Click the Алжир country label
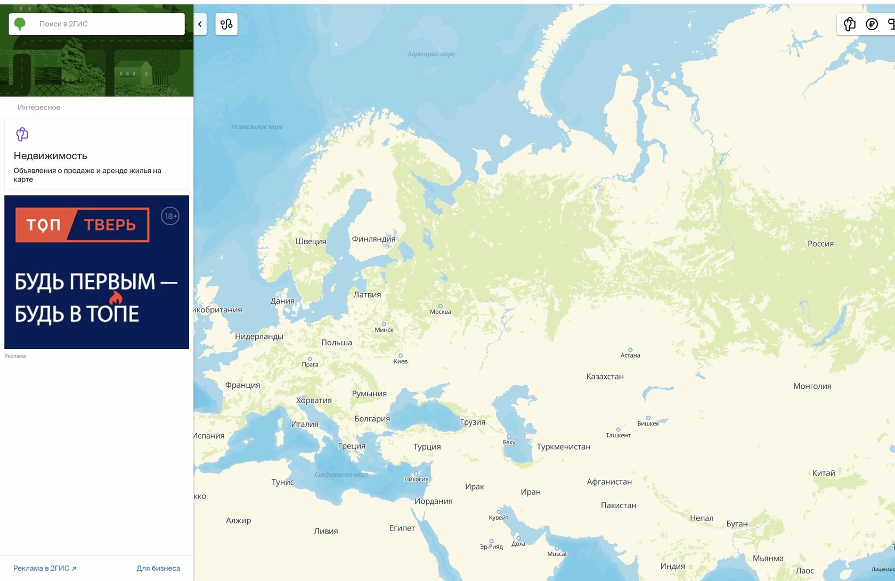This screenshot has height=581, width=895. pos(238,520)
